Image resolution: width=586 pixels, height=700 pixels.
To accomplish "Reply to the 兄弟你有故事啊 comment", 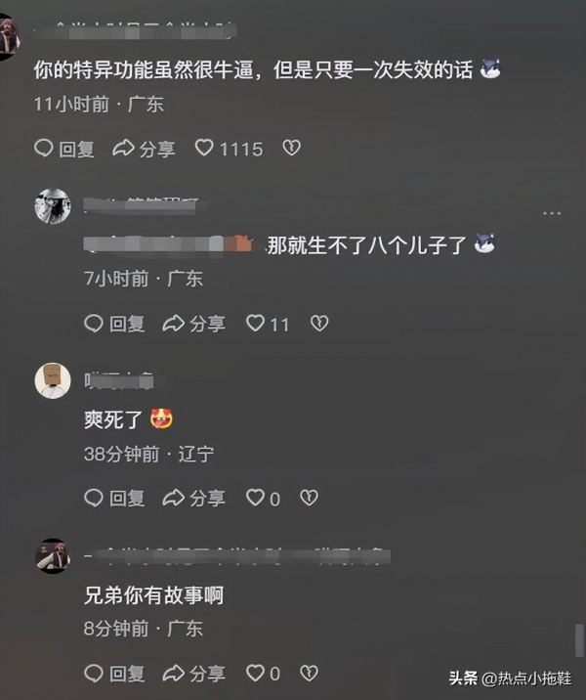I will [114, 674].
